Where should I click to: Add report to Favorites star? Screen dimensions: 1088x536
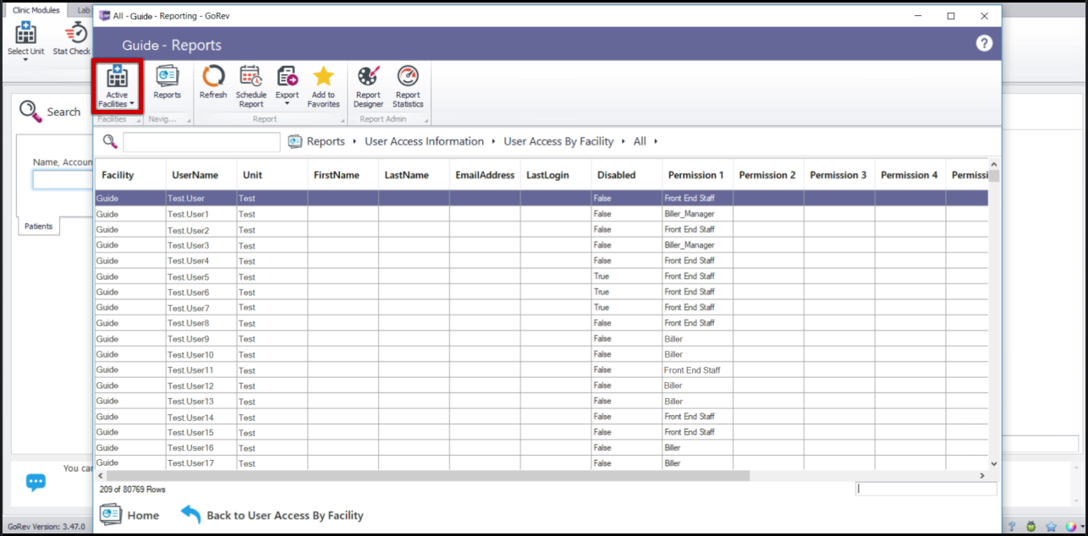coord(323,87)
